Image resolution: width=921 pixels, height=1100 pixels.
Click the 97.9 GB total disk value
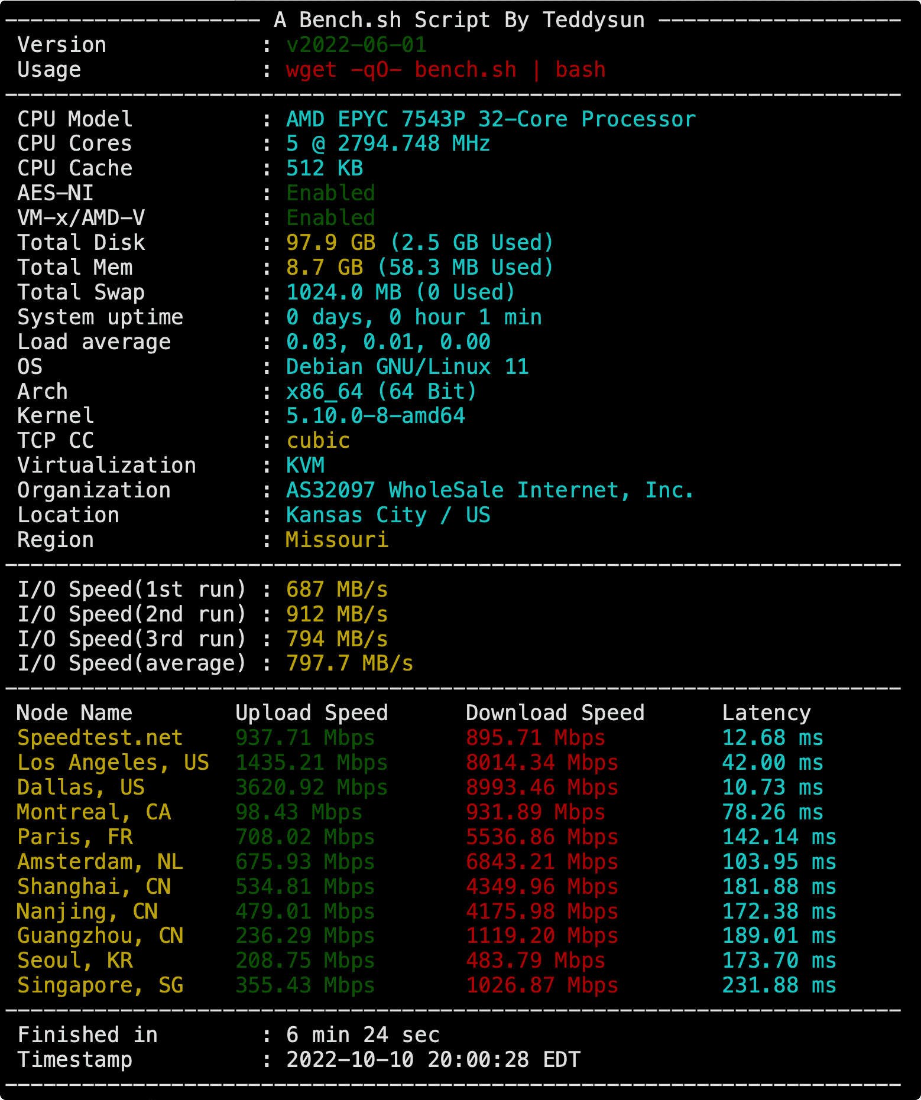pyautogui.click(x=330, y=243)
